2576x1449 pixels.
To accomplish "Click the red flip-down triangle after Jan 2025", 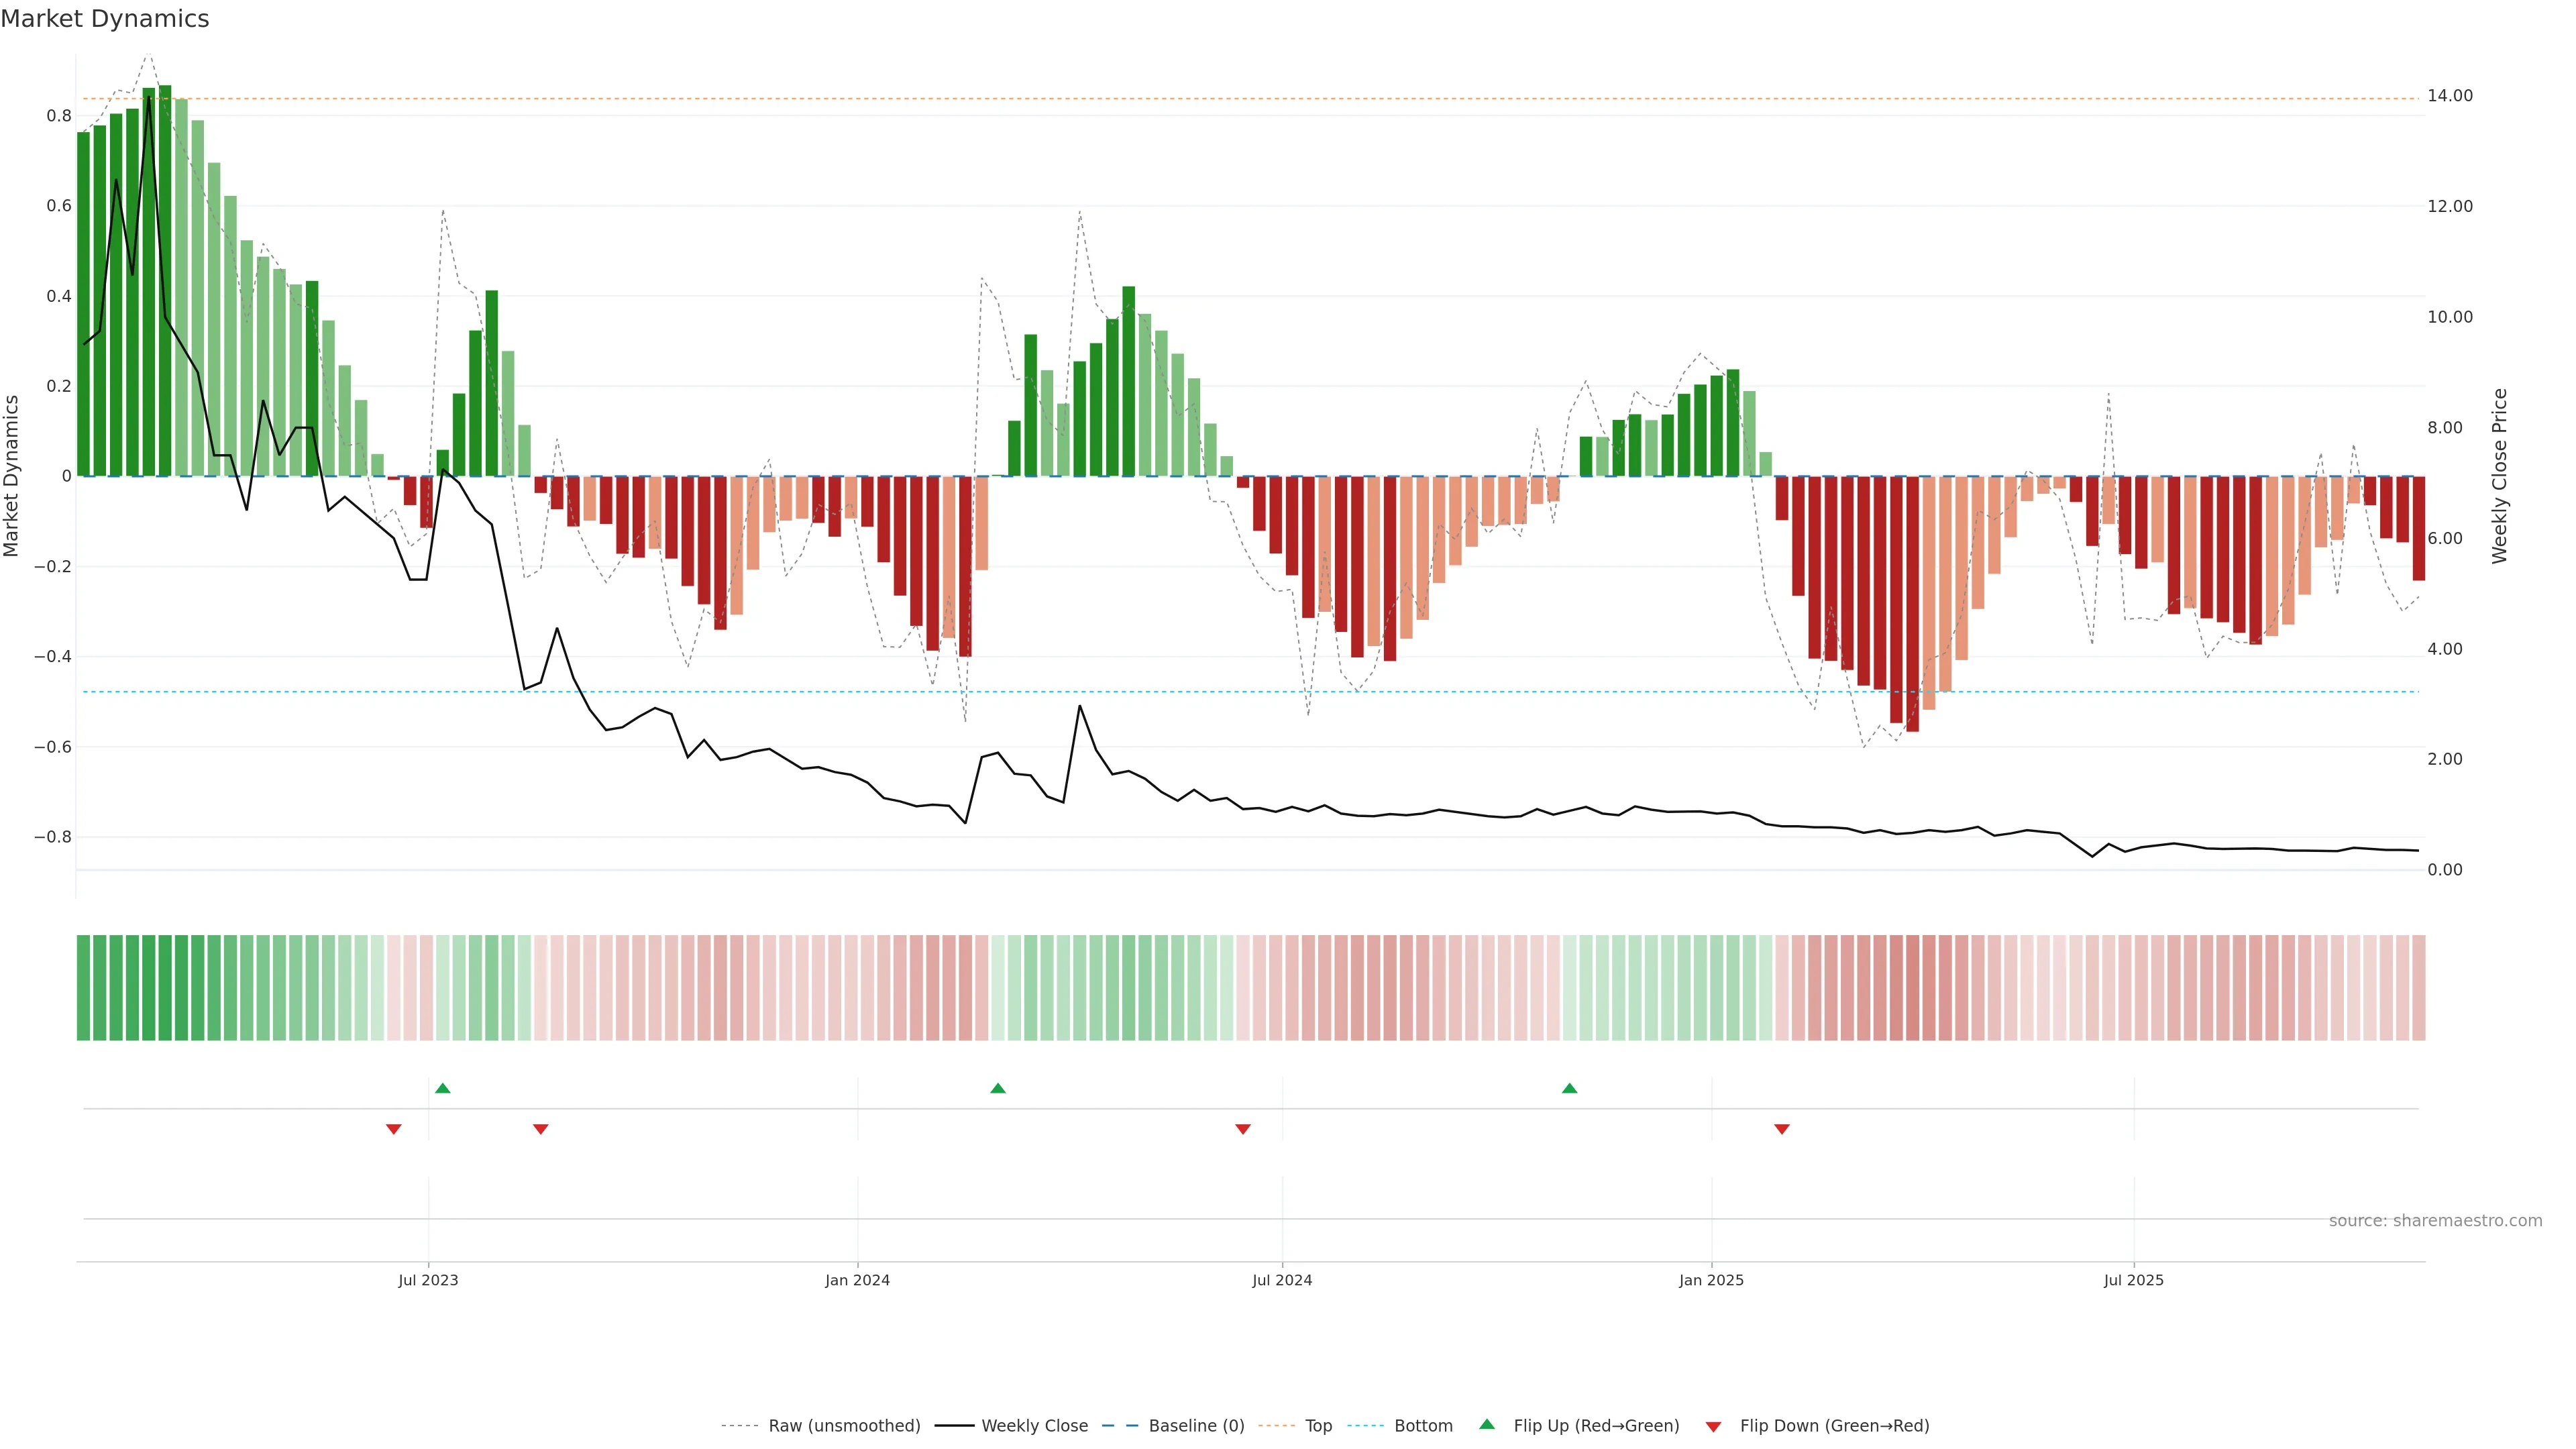I will point(1782,1129).
